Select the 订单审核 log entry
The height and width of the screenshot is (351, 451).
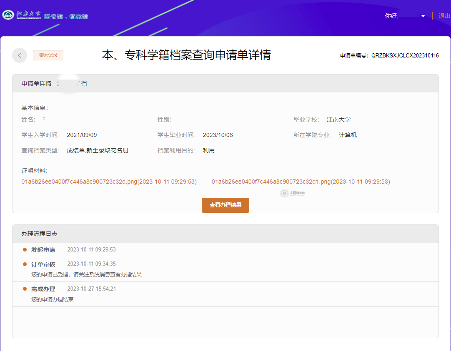coord(43,264)
